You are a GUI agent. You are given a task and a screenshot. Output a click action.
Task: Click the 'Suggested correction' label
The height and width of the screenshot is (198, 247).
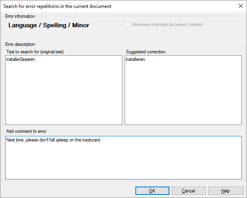coord(146,52)
